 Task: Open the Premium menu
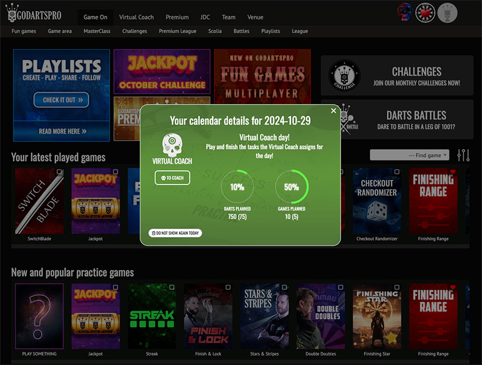(x=177, y=17)
